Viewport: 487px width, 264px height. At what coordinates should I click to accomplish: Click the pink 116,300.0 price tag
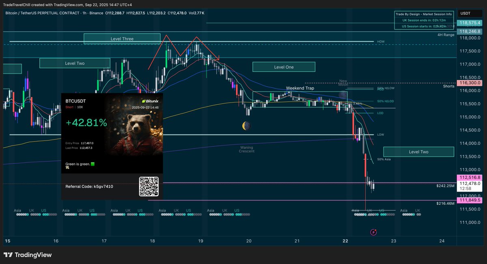tap(470, 83)
